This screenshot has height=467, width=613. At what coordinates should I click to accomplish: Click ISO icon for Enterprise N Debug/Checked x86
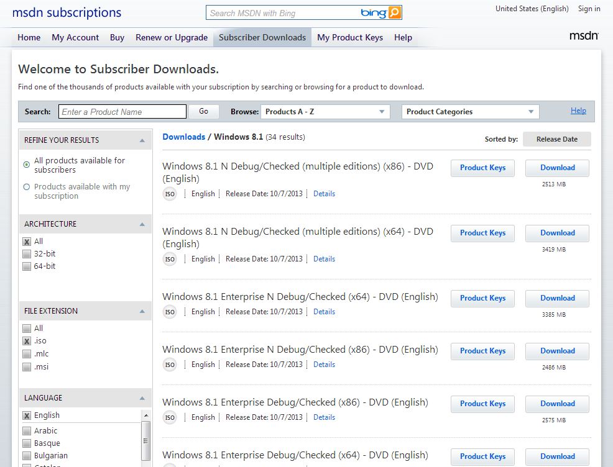point(170,365)
